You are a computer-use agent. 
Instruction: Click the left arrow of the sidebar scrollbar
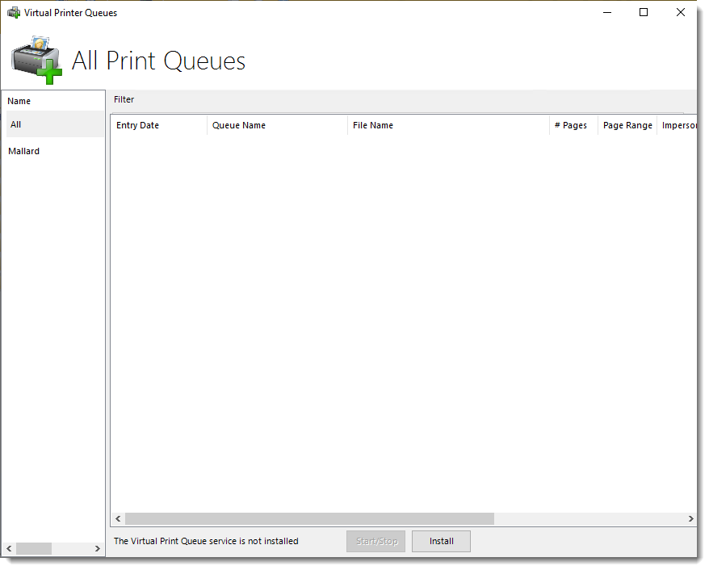coord(9,548)
